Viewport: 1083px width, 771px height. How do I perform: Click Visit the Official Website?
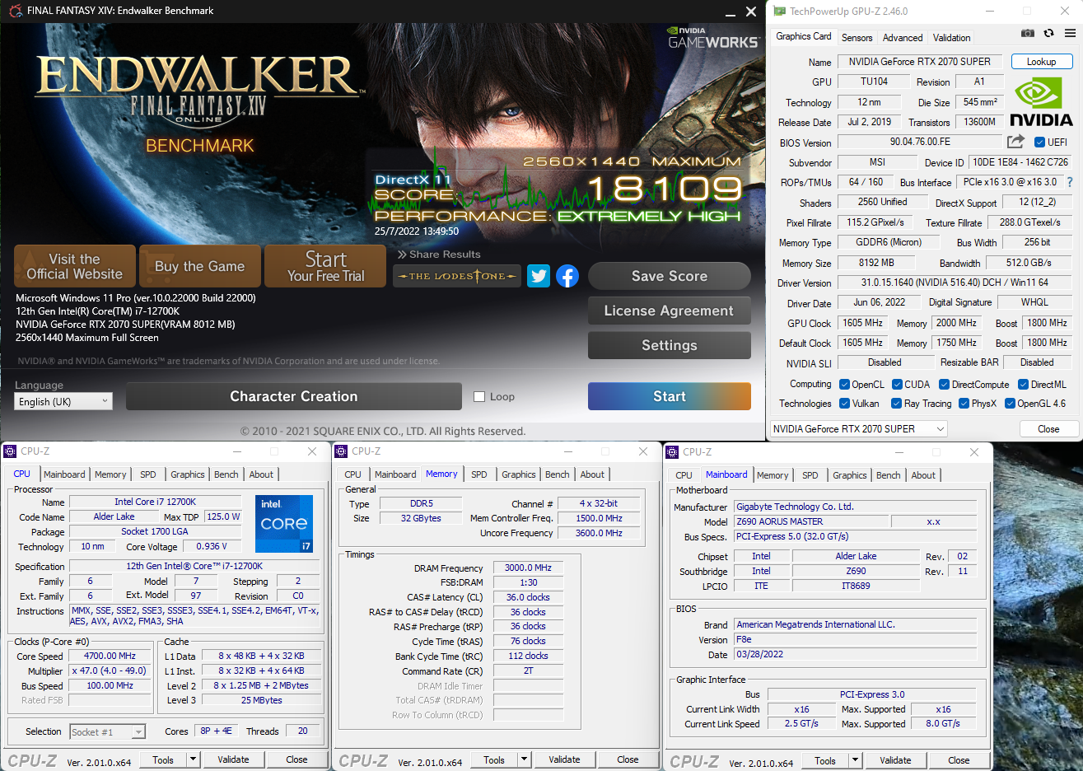coord(75,266)
